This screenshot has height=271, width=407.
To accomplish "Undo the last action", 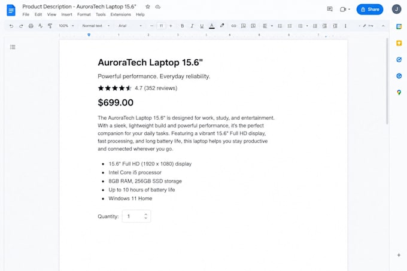I will [x=11, y=26].
